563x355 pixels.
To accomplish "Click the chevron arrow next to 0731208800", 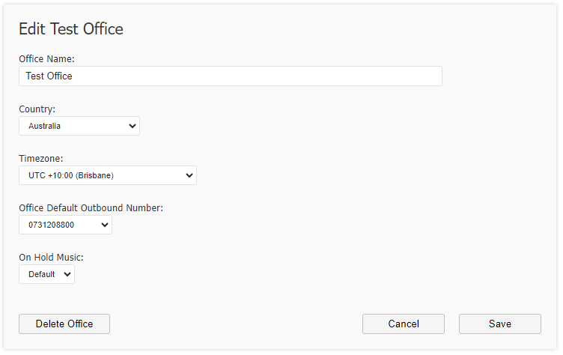I will (105, 225).
